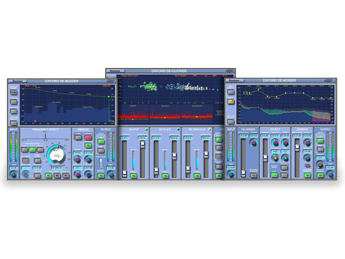Screen dimensions: 345x259
Task: Toggle the De-Pop Enable button
Action: [x=134, y=176]
